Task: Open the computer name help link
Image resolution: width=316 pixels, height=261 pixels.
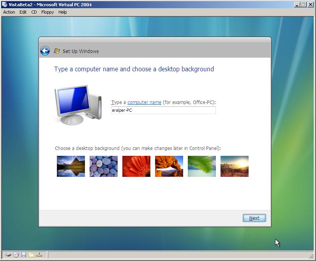Action: 144,102
